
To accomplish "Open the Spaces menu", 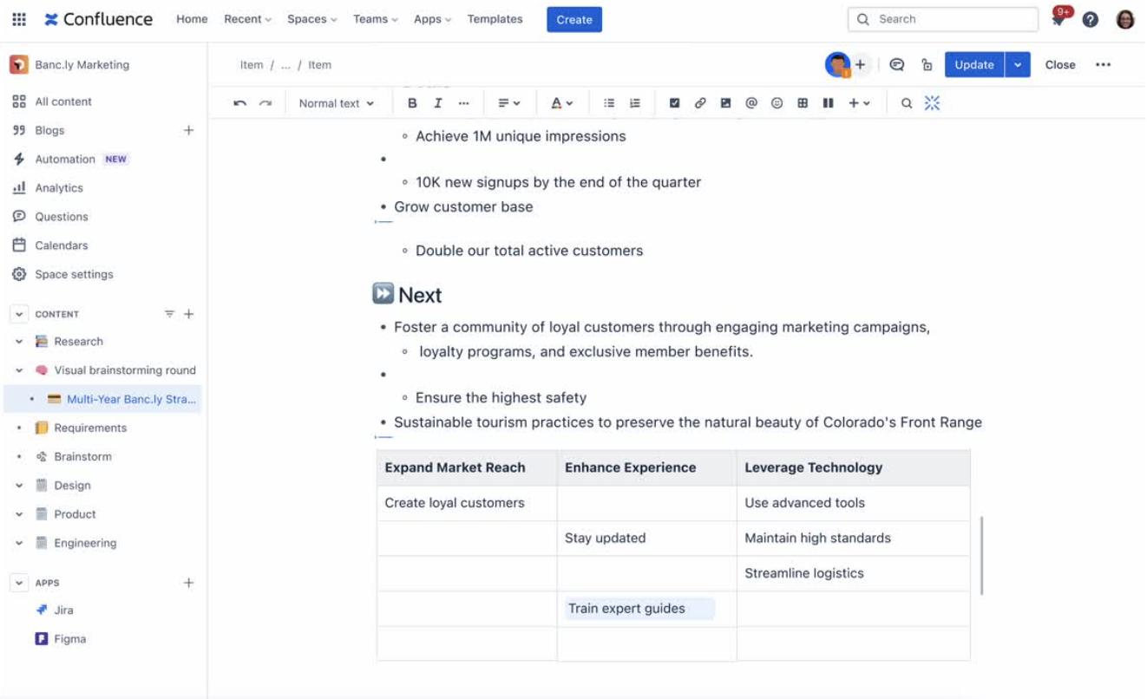I will (311, 19).
